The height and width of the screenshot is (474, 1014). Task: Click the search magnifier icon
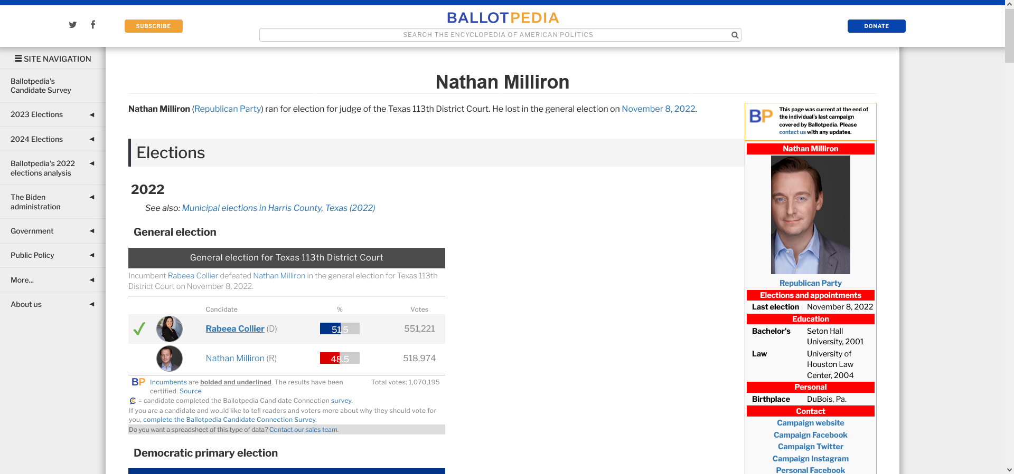tap(734, 35)
